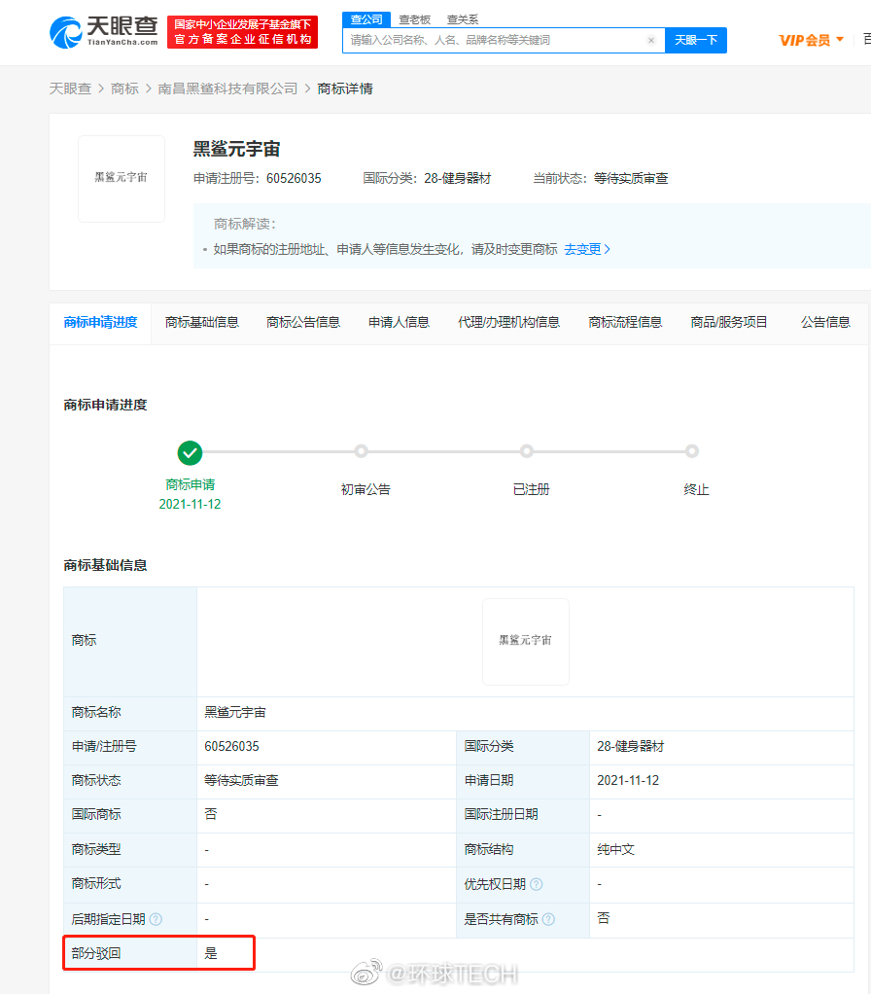This screenshot has height=994, width=871.
Task: Open the trademark image in the info table
Action: (x=526, y=642)
